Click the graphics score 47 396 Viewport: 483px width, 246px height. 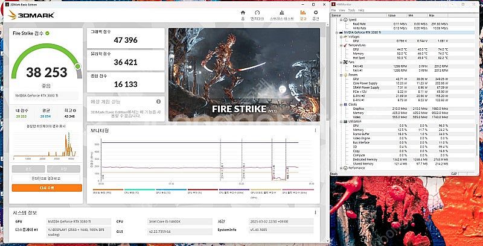126,40
